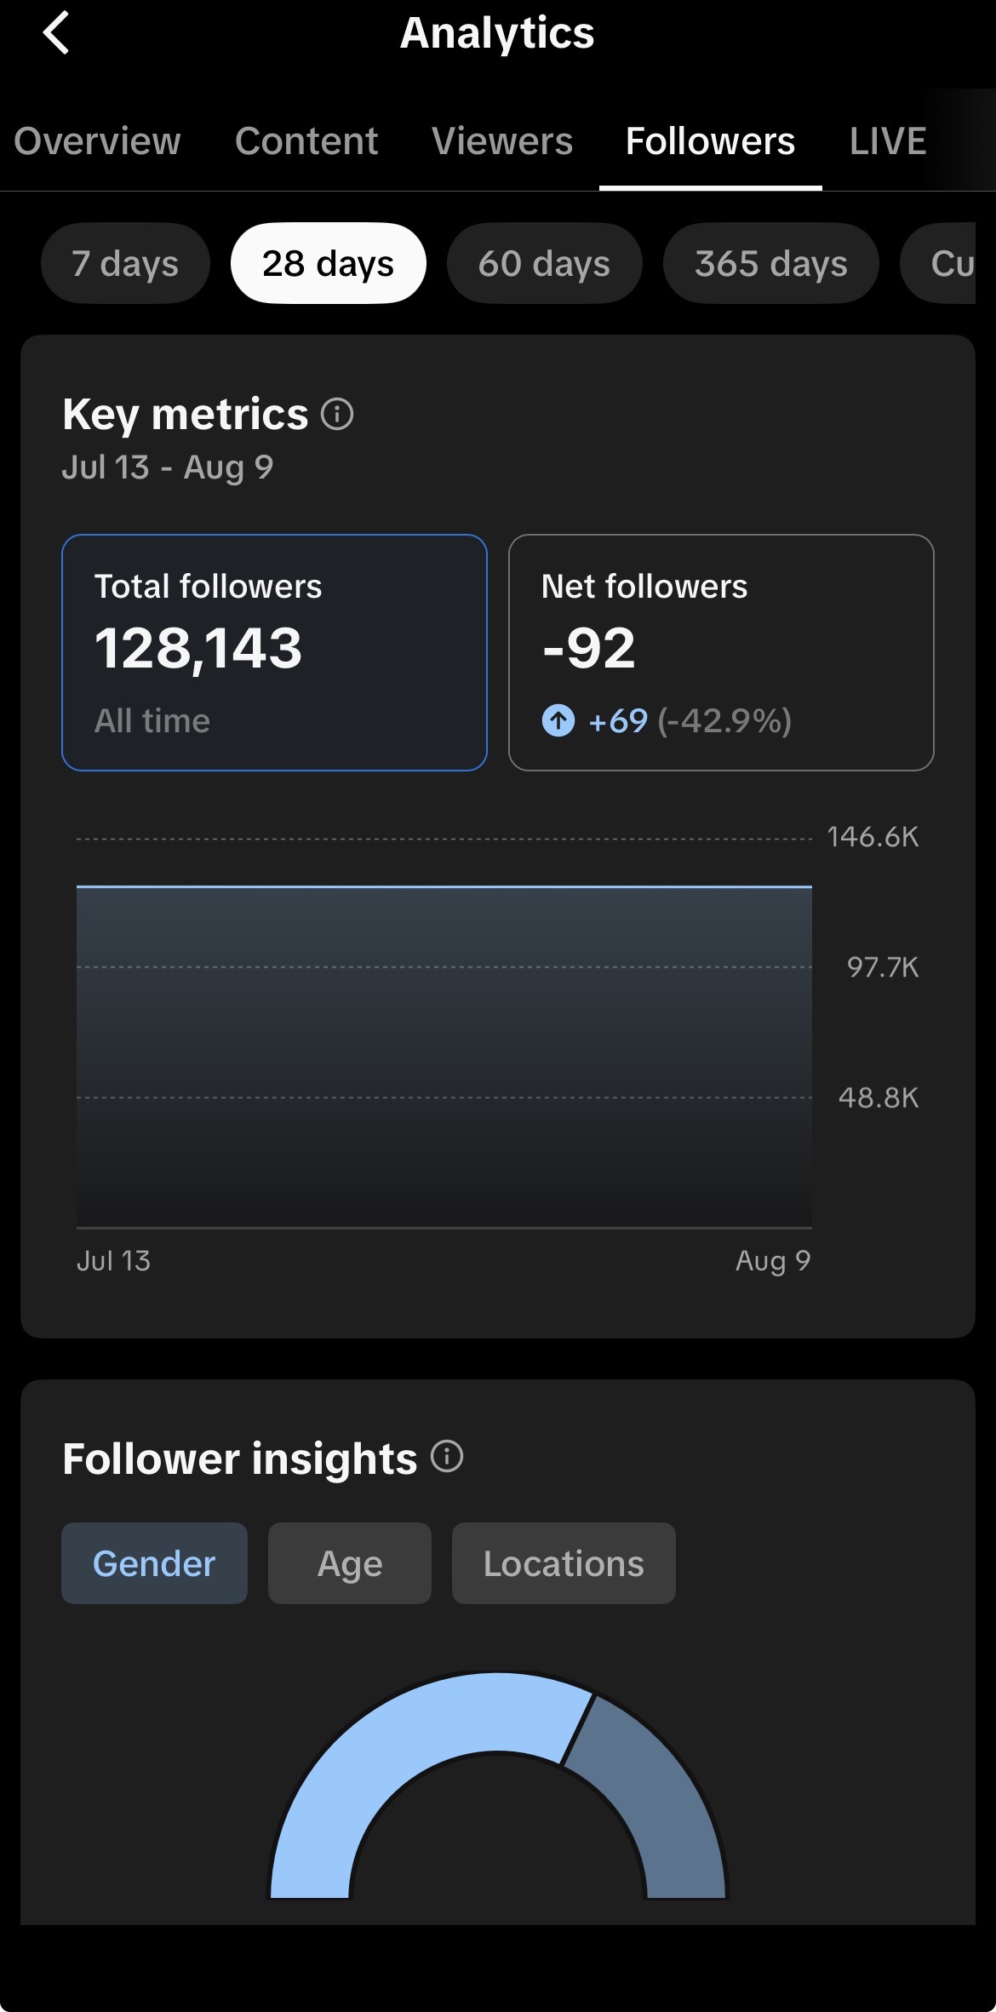This screenshot has height=2012, width=996.
Task: Go to the LIVE tab
Action: 888,141
